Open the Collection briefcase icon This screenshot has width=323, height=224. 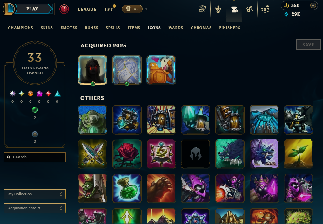(x=234, y=9)
